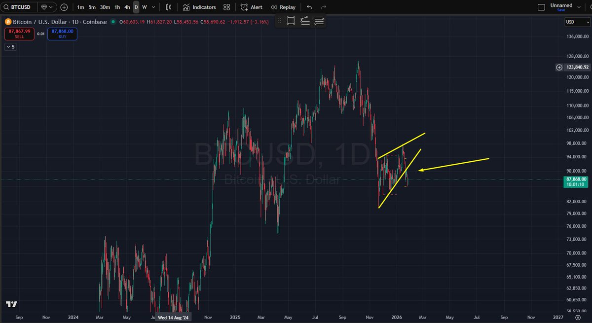Image resolution: width=592 pixels, height=323 pixels.
Task: Click the 2027 label on time axis
Action: (x=558, y=318)
